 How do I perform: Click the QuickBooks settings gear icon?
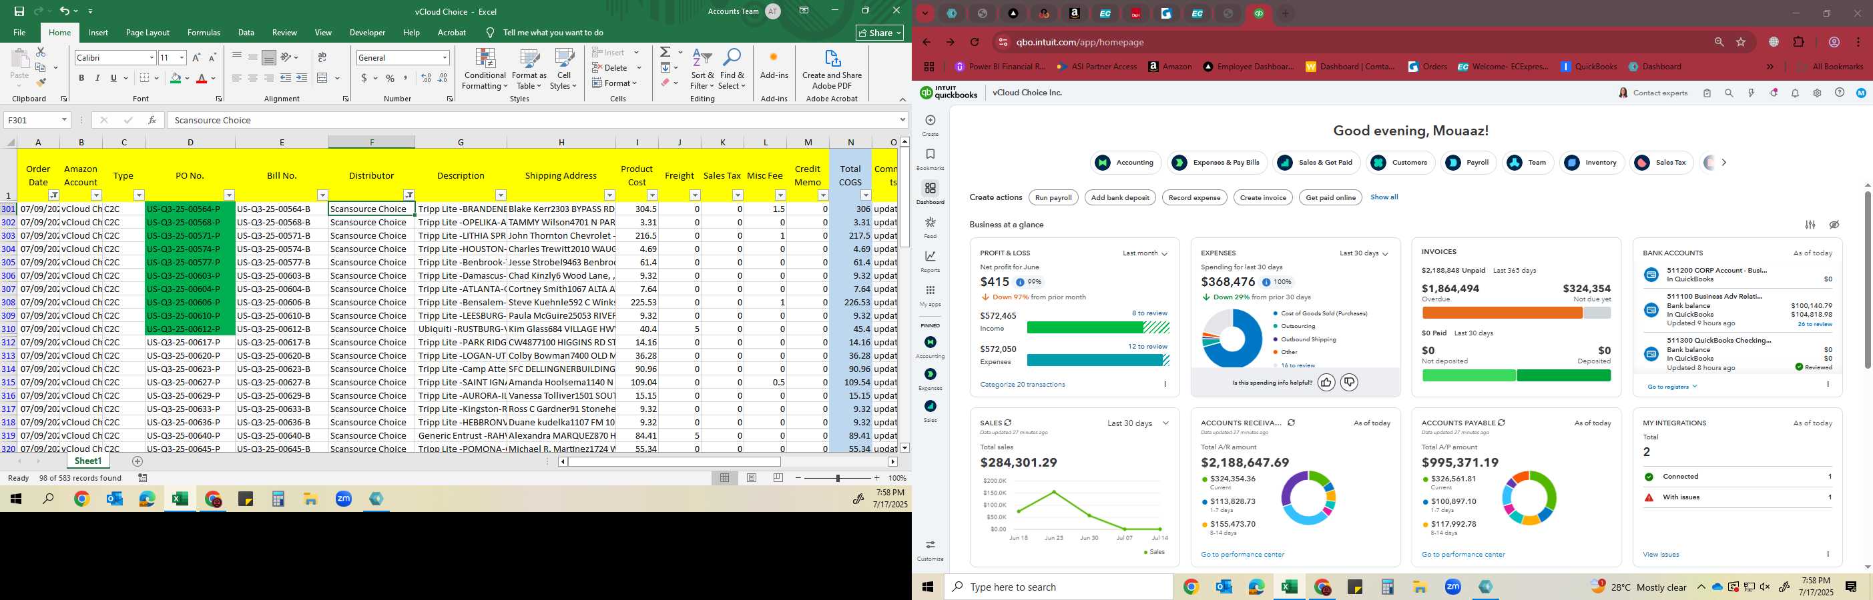pos(1817,93)
